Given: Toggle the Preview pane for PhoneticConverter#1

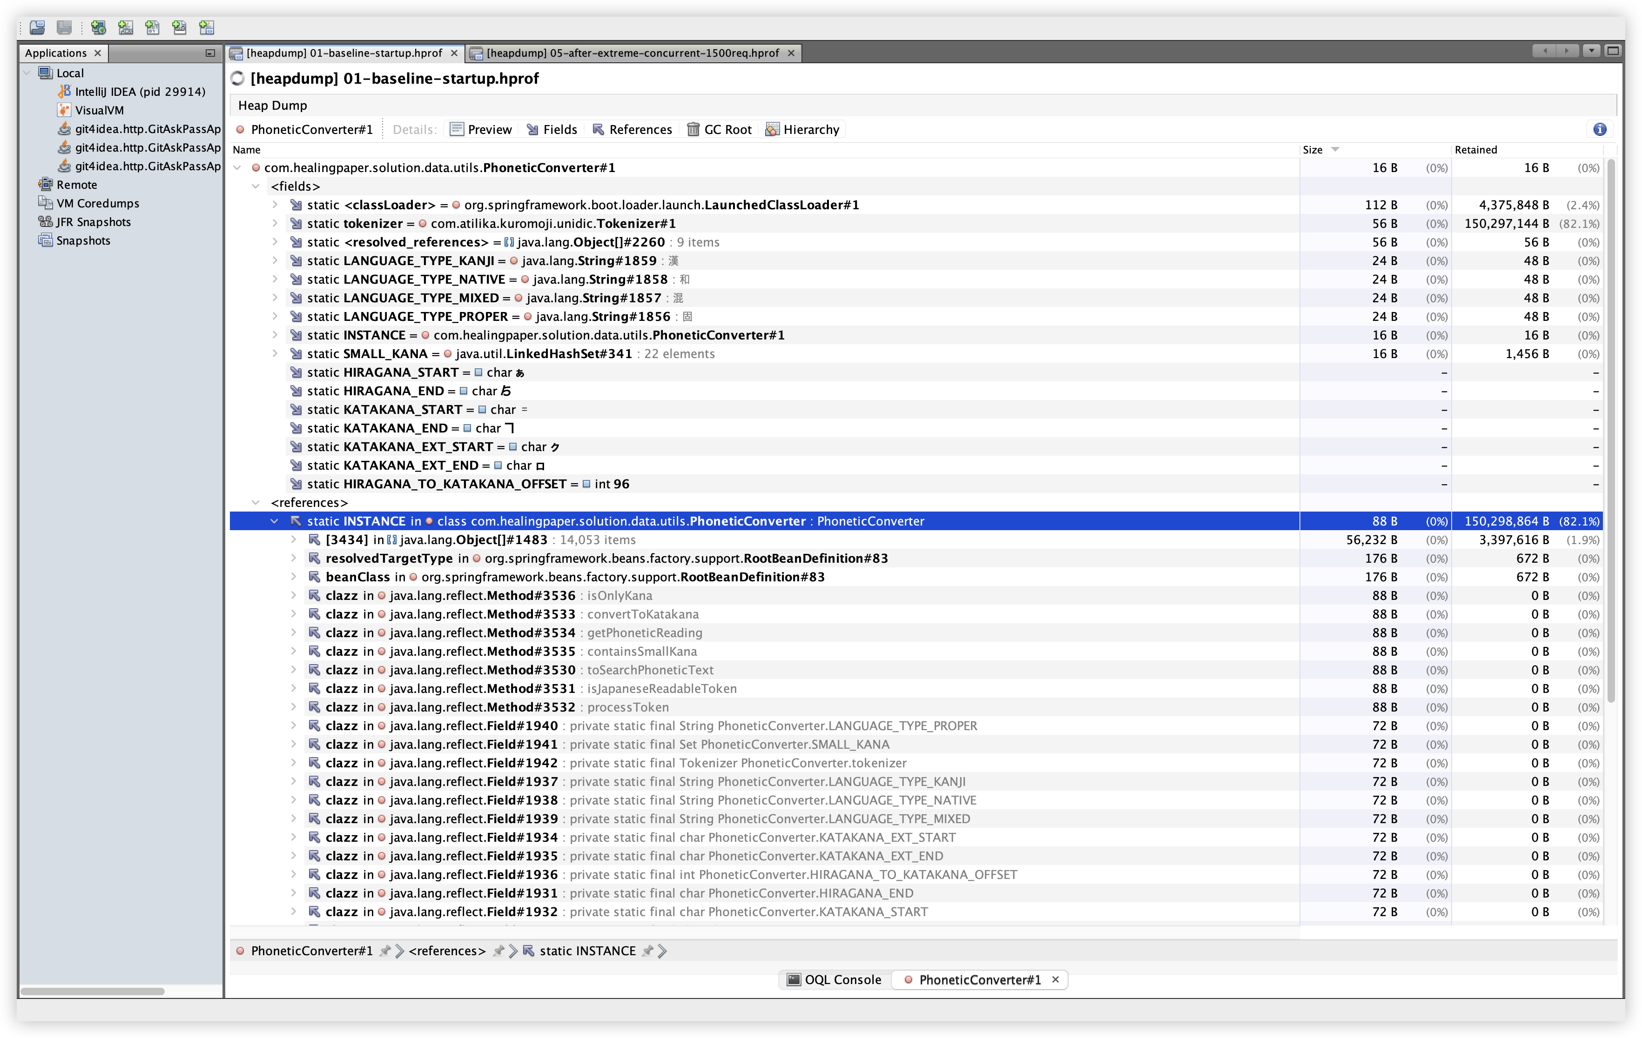Looking at the screenshot, I should coord(481,129).
